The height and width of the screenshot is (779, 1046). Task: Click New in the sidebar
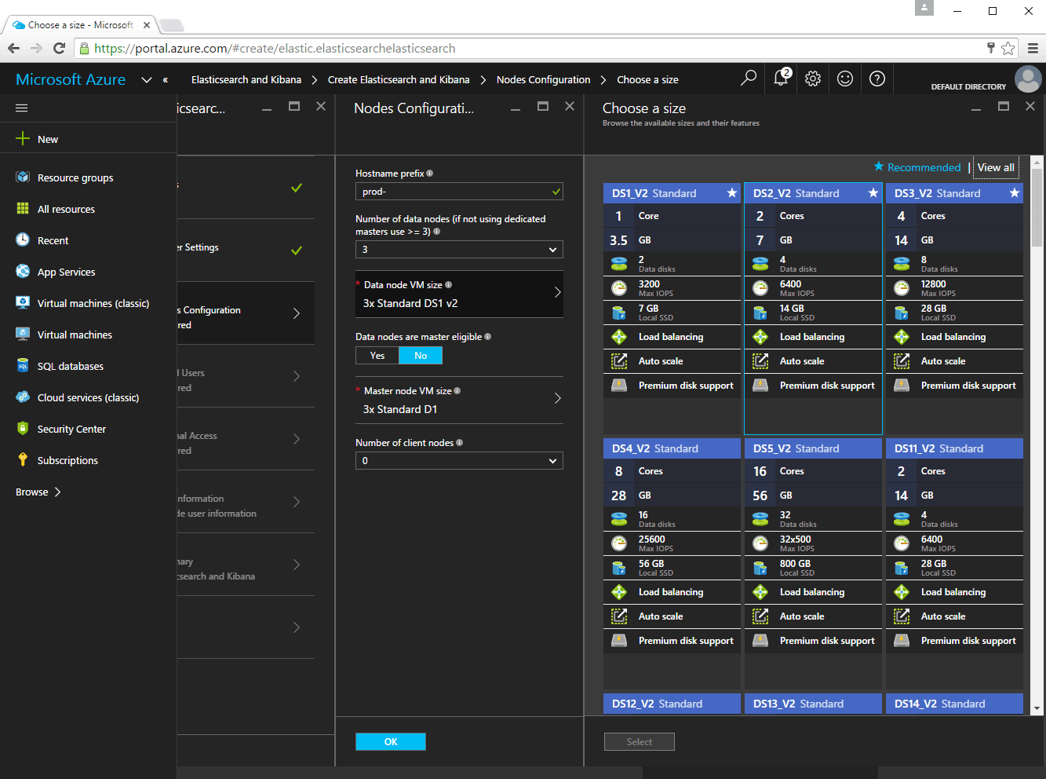click(x=48, y=139)
